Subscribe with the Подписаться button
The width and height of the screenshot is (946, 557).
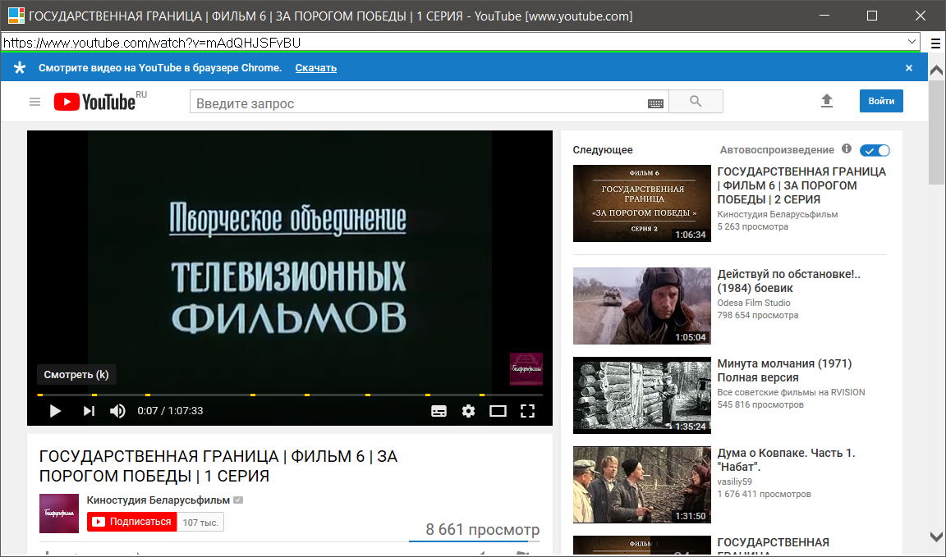(x=132, y=522)
